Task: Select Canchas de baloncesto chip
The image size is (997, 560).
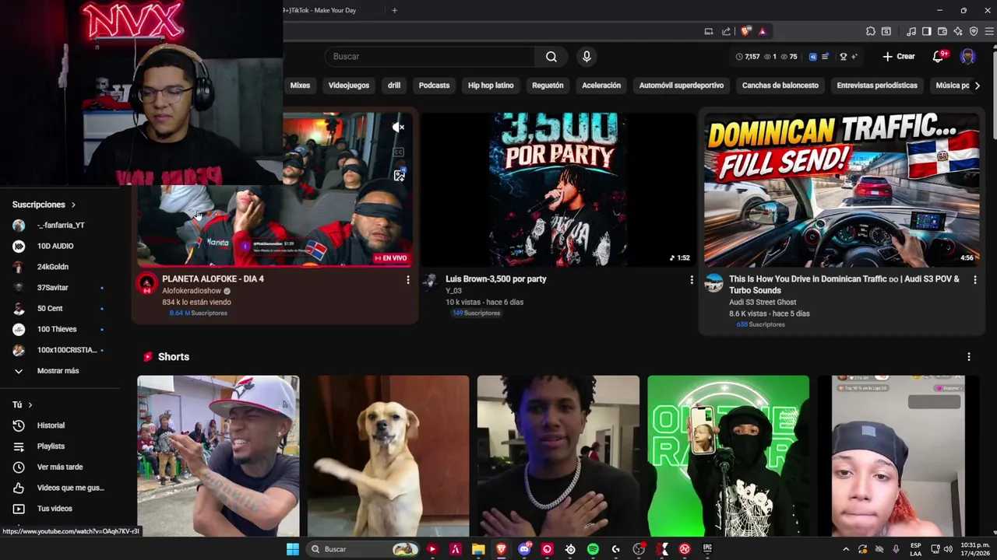Action: [x=780, y=86]
